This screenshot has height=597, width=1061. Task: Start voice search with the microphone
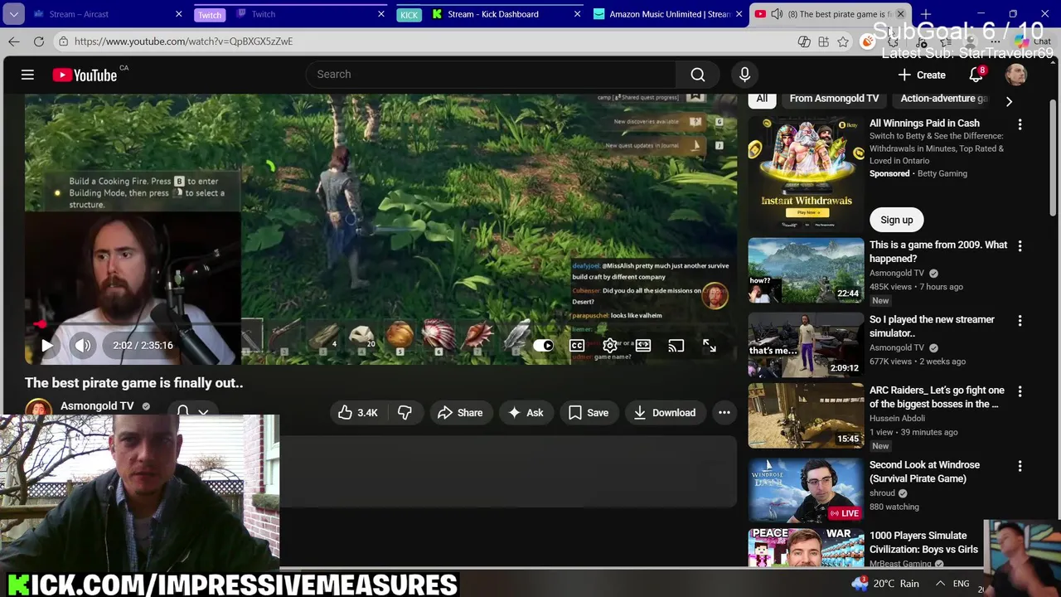coord(744,75)
